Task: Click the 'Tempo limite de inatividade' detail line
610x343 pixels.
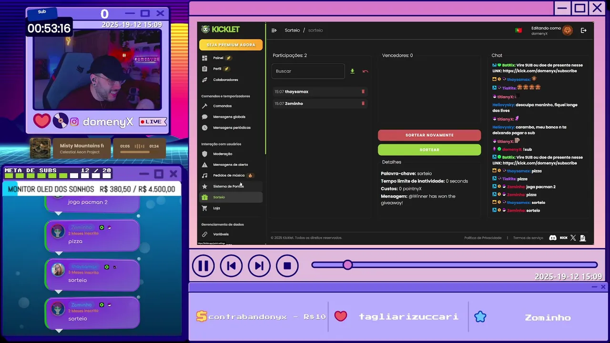Action: coord(424,181)
